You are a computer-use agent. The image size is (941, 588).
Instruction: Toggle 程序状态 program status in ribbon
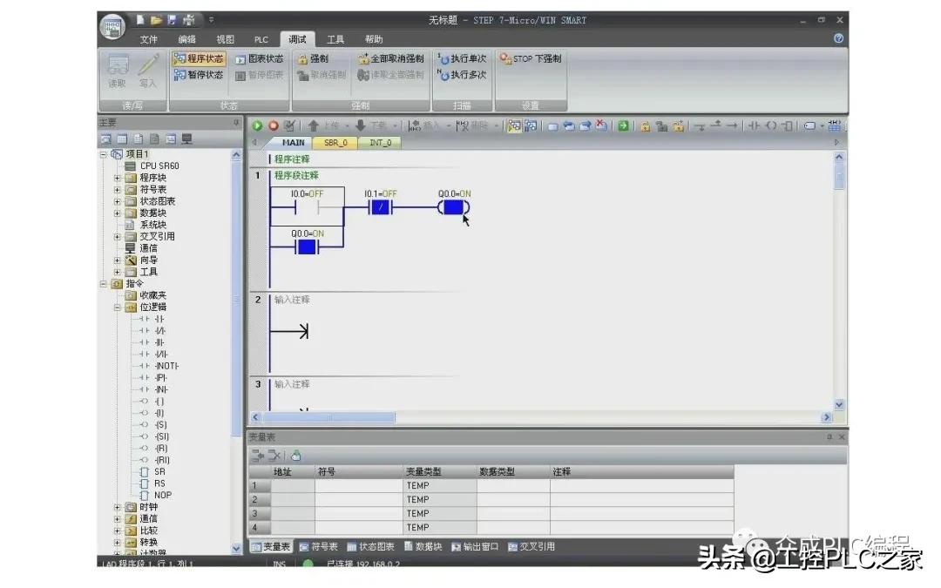199,58
